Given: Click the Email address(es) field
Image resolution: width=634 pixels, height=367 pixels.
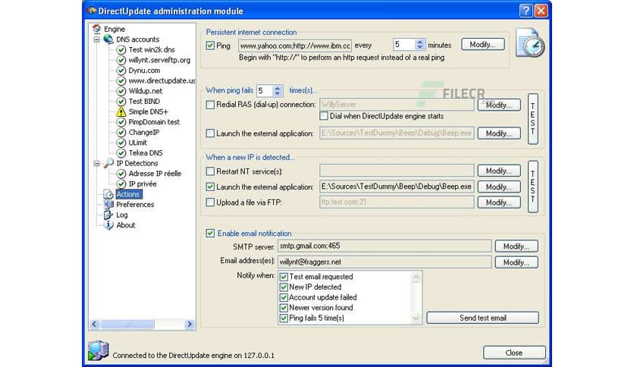Looking at the screenshot, I should pyautogui.click(x=384, y=262).
